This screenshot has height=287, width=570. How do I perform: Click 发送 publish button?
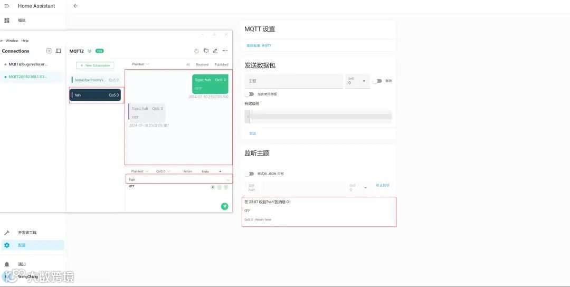(253, 133)
